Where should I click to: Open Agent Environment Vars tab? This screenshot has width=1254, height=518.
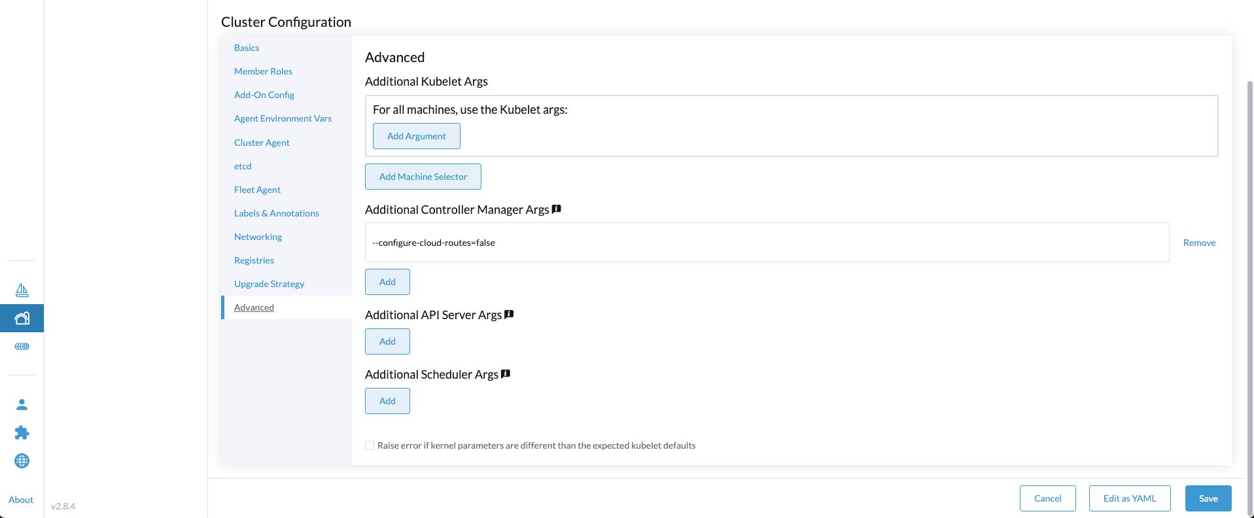click(283, 118)
